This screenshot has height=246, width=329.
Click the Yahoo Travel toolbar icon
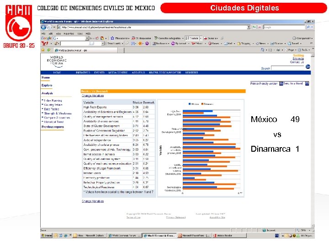(293, 44)
